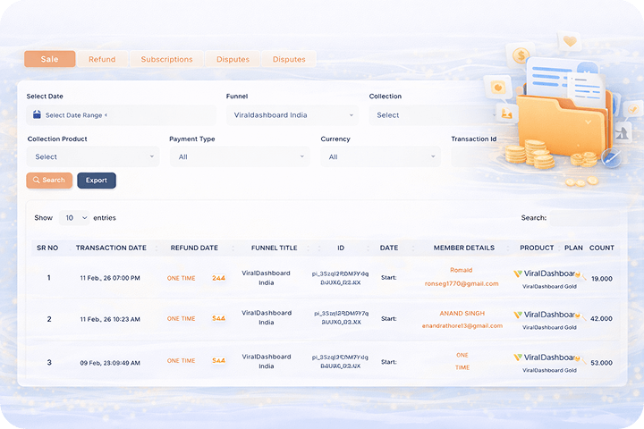
Task: Open the Currency dropdown
Action: coord(380,156)
